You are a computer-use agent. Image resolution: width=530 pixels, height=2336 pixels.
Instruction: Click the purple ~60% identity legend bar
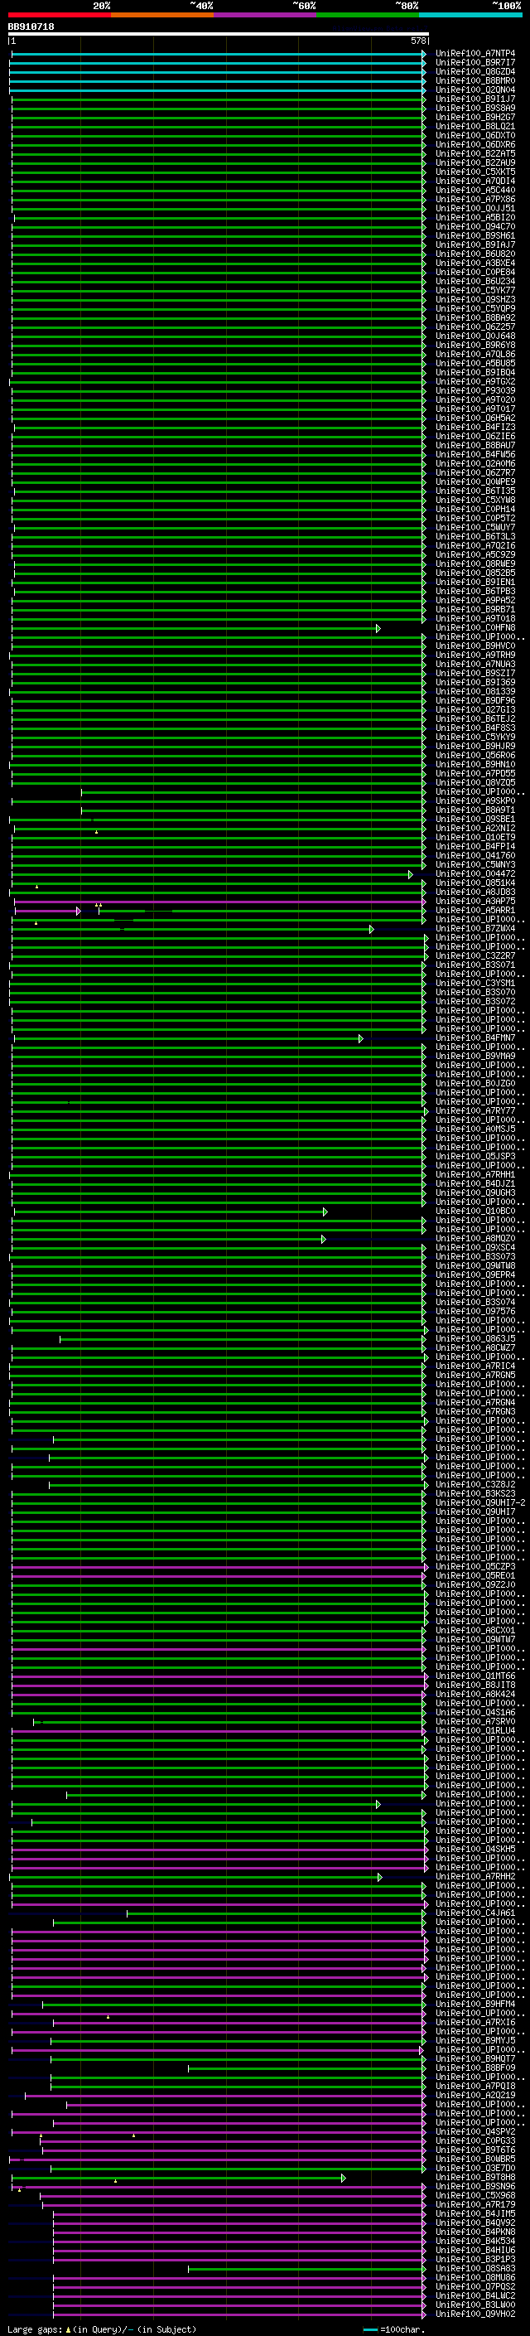(x=266, y=15)
